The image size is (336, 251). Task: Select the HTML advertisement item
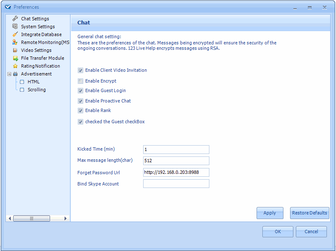34,82
